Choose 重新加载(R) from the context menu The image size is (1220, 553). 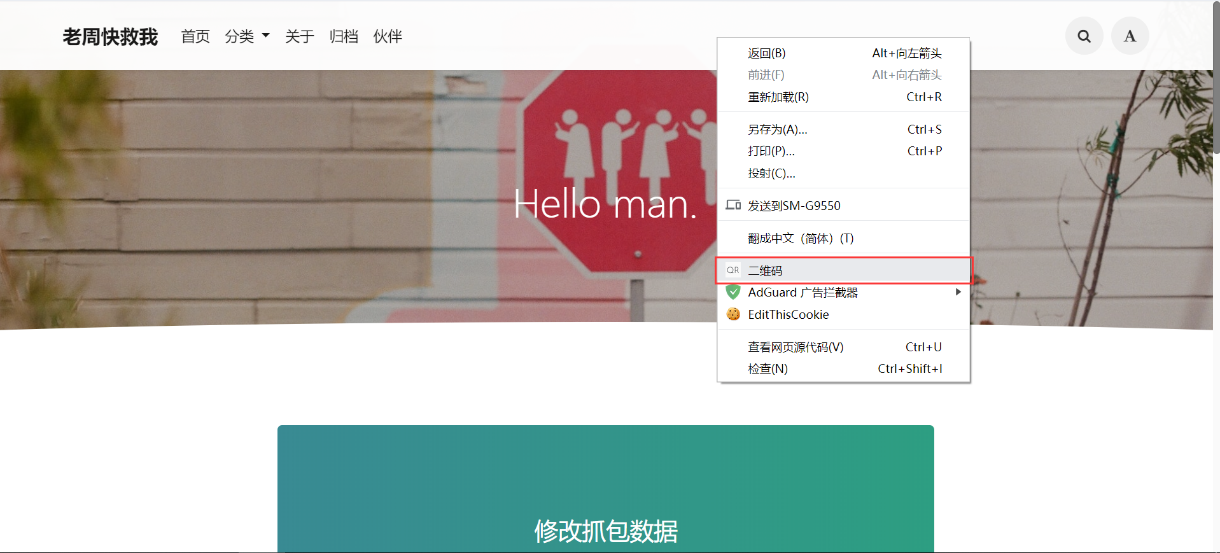tap(843, 97)
